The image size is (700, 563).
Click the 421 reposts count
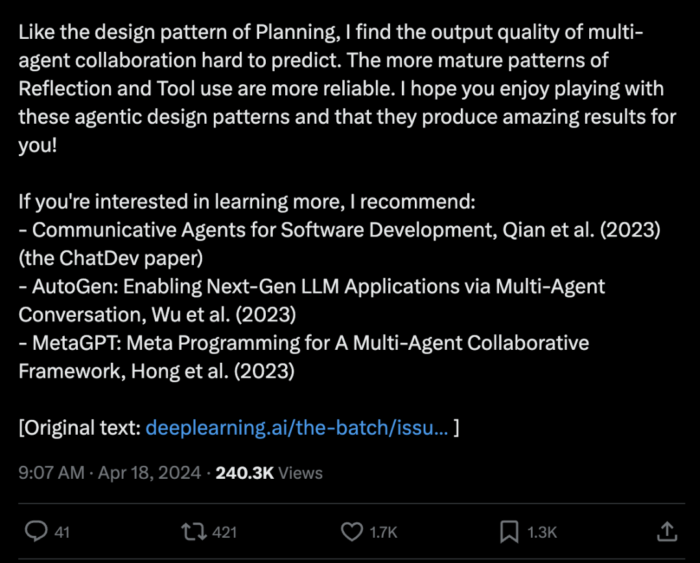coord(224,532)
